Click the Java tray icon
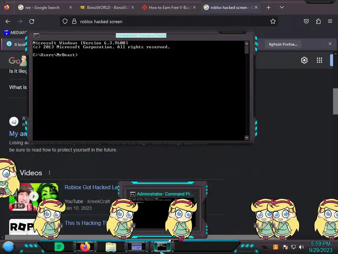Screen dimensions: 338x254 (x=276, y=247)
